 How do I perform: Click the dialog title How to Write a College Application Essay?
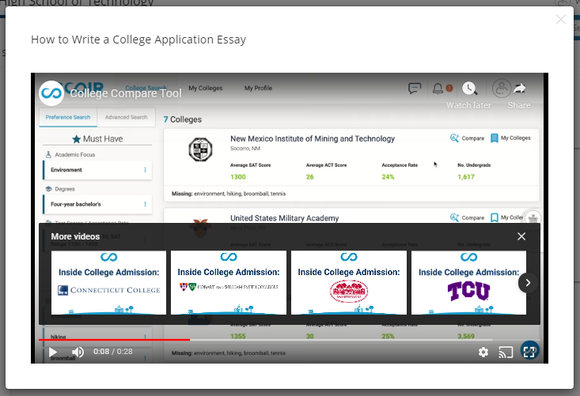pyautogui.click(x=138, y=40)
